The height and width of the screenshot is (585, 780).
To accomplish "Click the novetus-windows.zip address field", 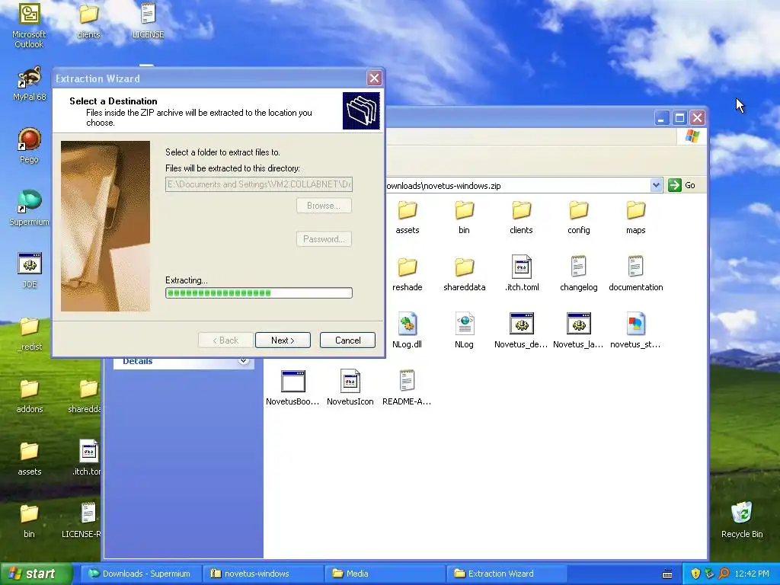I will coord(517,186).
